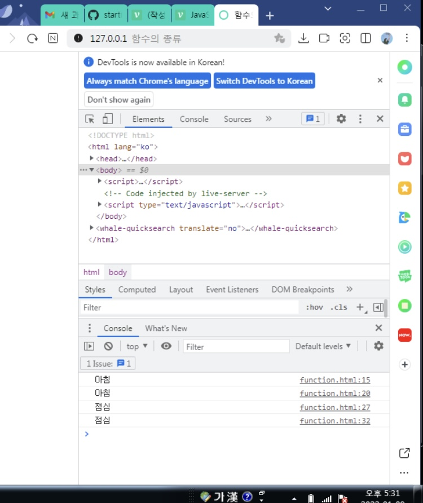Collapse the body element node
The height and width of the screenshot is (503, 423).
91,170
